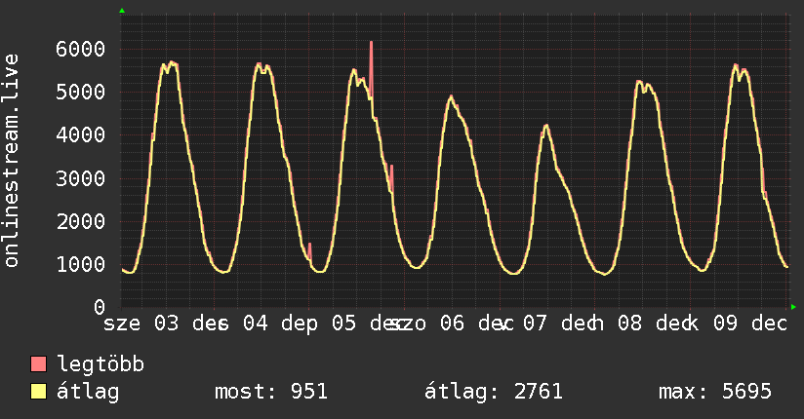
Task: Click the yellow átlag legend swatch
Action: point(38,391)
